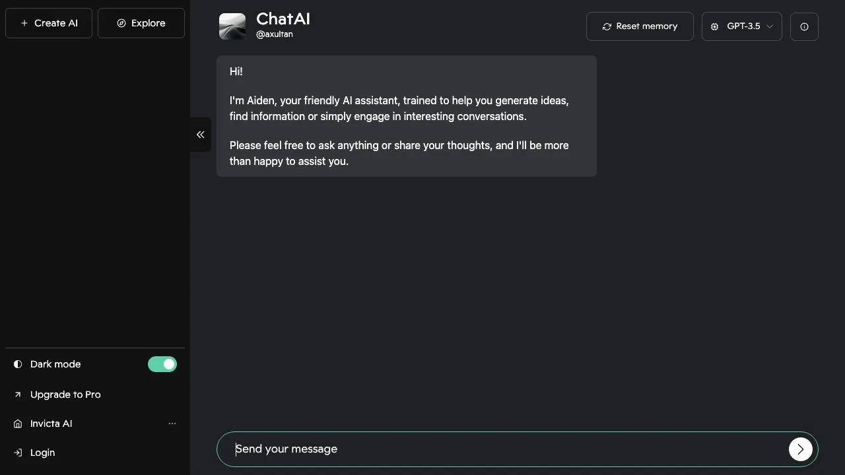Click the Login link
Viewport: 845px width, 475px height.
click(x=42, y=453)
